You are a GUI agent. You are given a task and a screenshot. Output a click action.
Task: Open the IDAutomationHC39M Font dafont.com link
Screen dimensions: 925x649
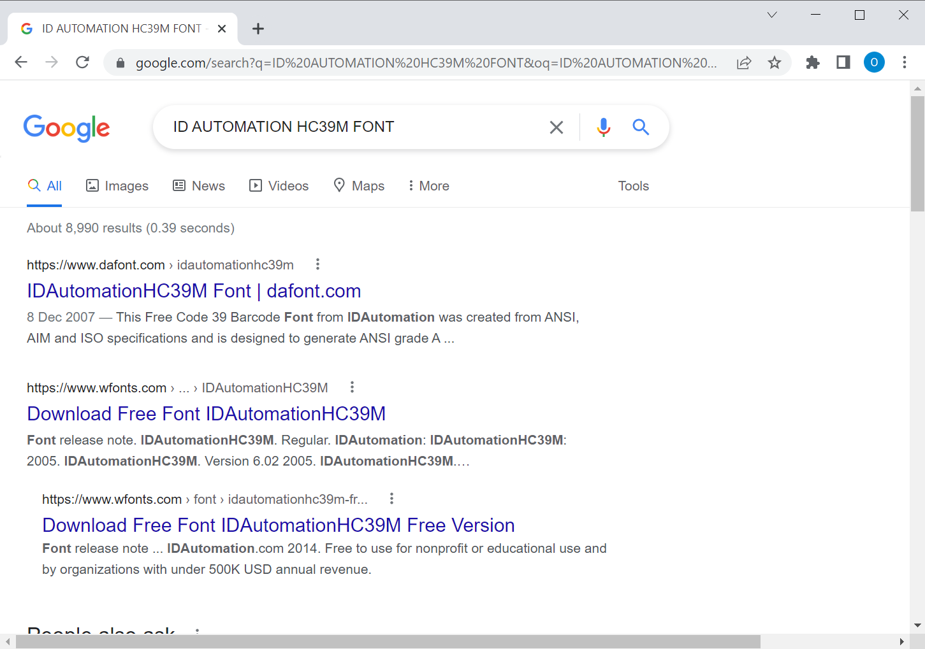tap(194, 291)
